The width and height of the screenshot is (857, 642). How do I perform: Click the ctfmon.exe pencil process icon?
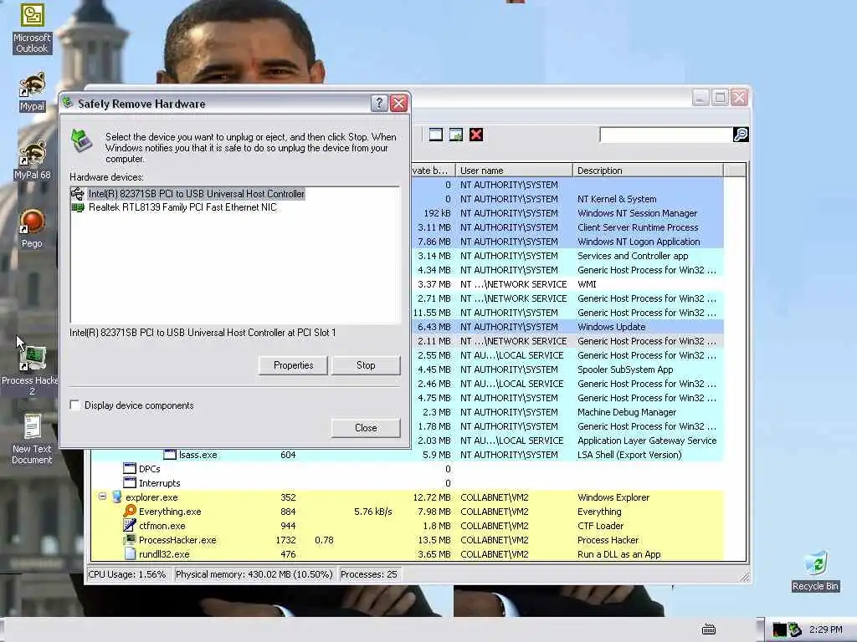(130, 525)
